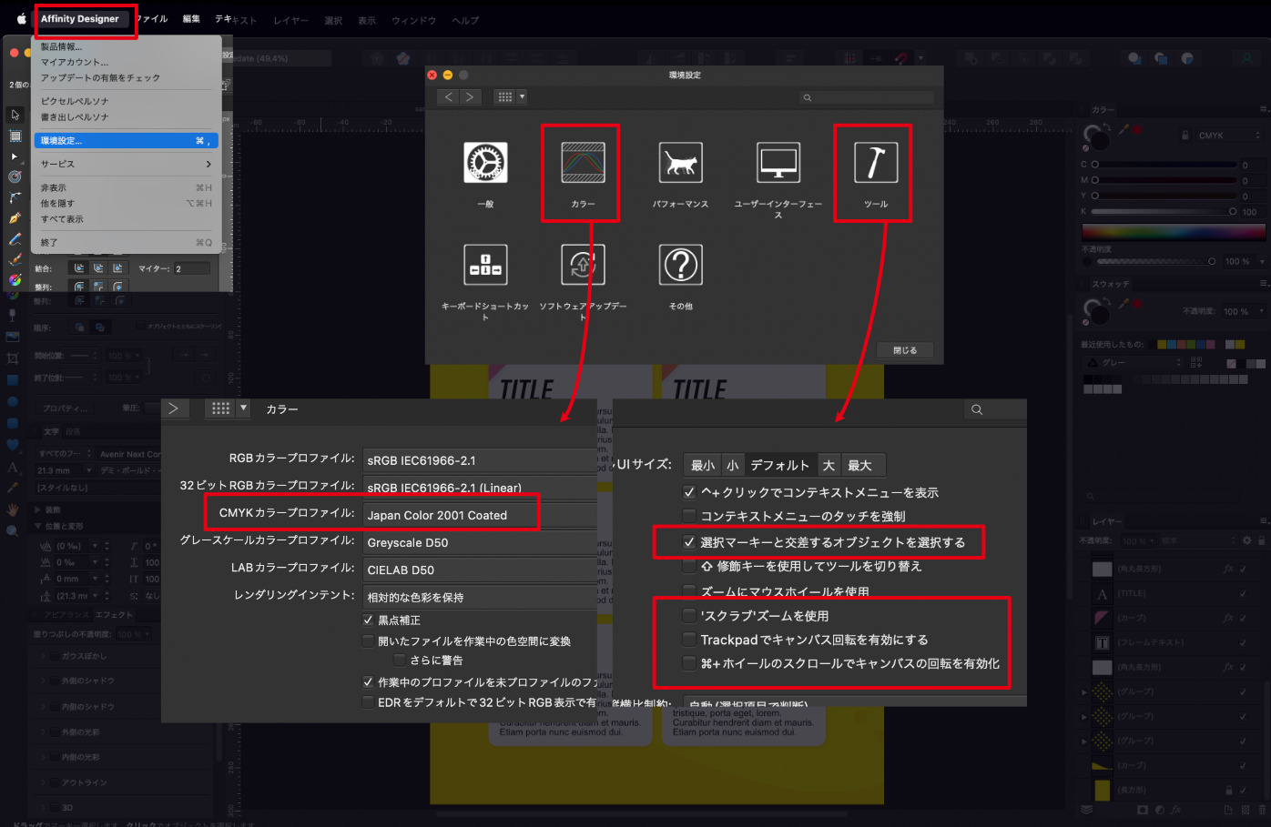Click the preferences search field
The image size is (1271, 827).
tap(867, 97)
